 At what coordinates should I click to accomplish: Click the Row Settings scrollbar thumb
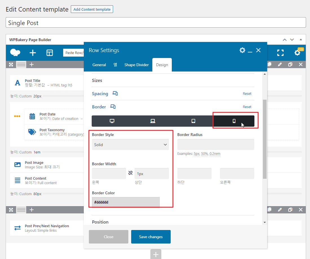coord(265,139)
